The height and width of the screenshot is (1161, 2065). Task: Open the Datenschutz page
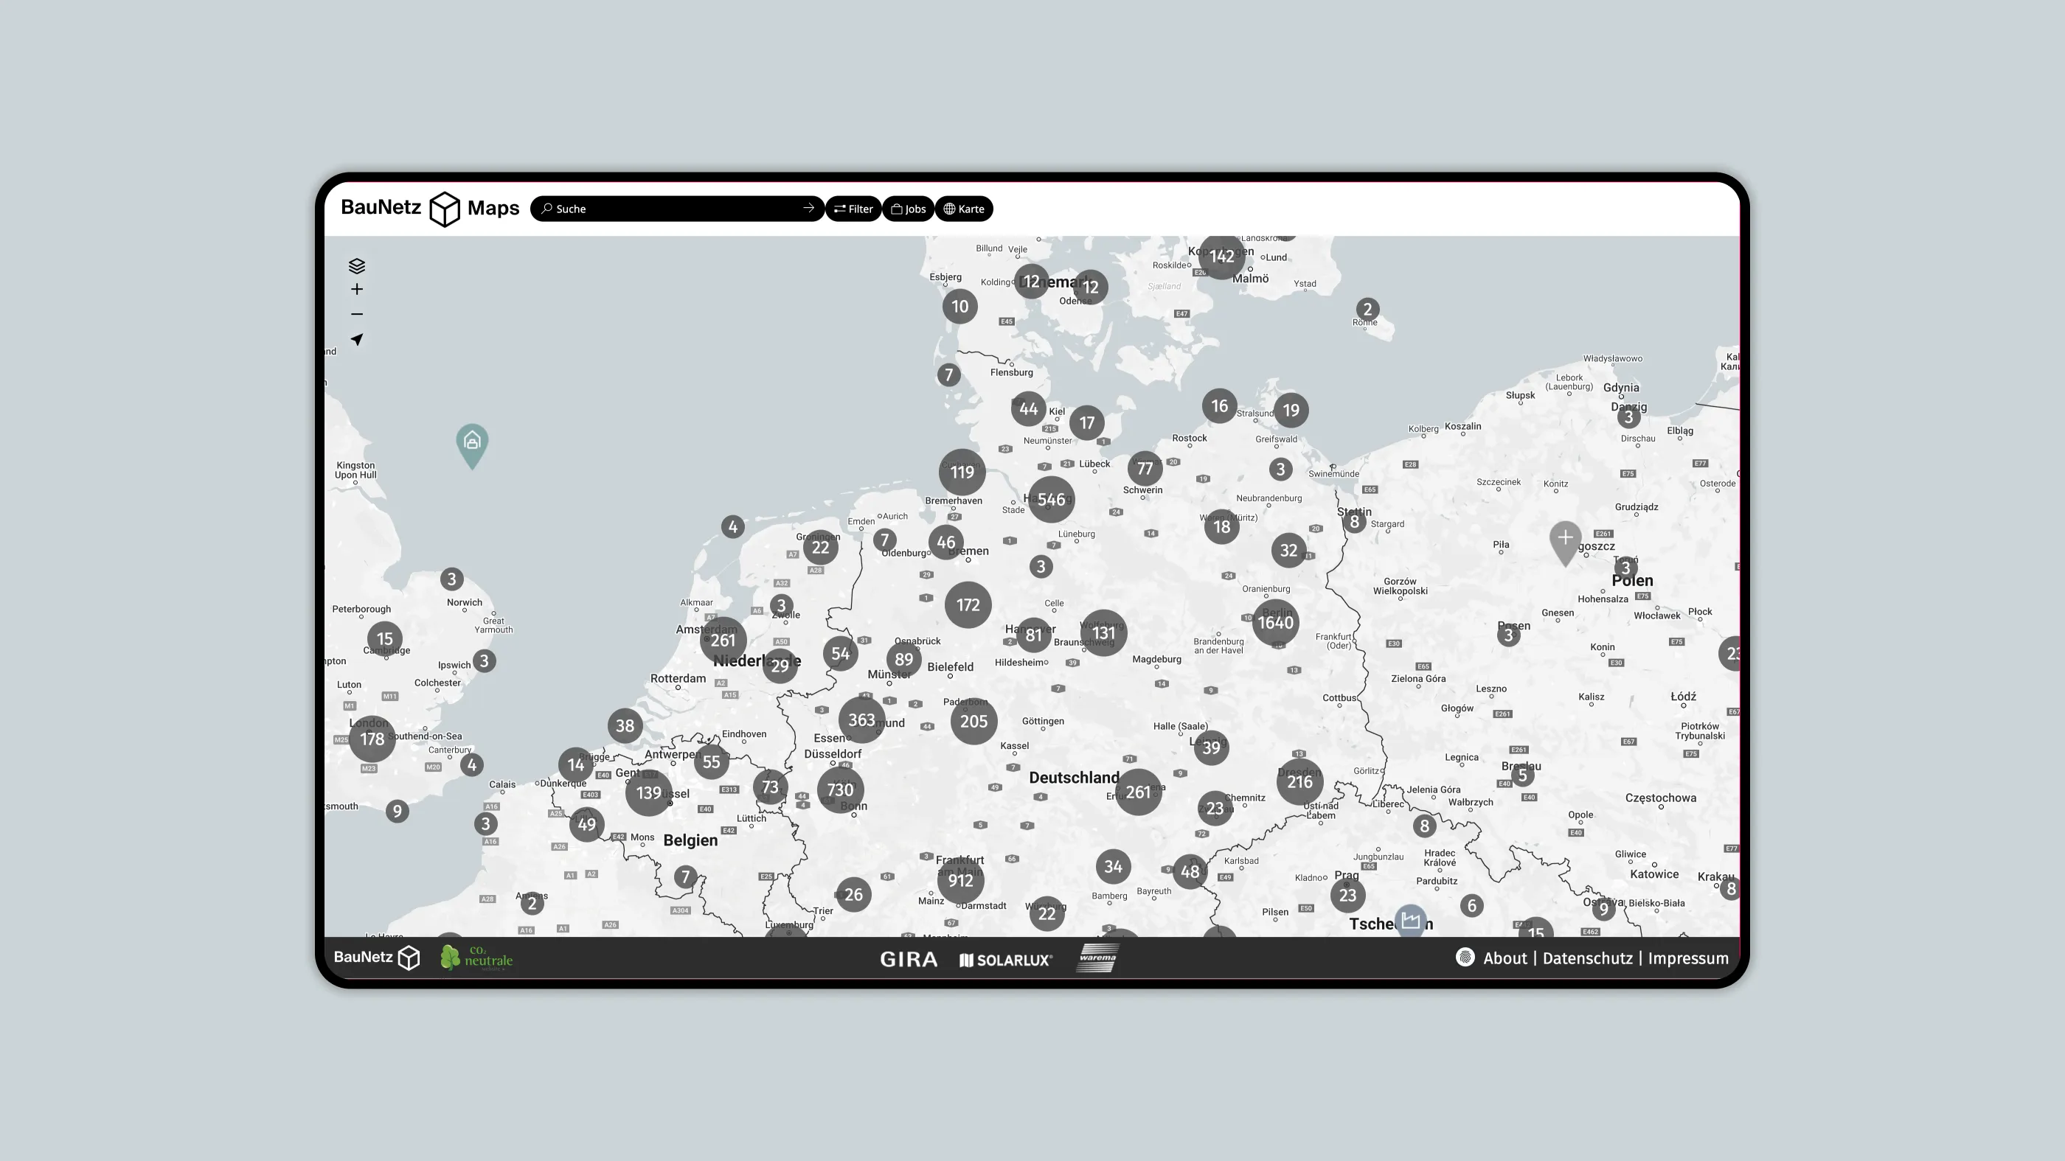[1587, 958]
